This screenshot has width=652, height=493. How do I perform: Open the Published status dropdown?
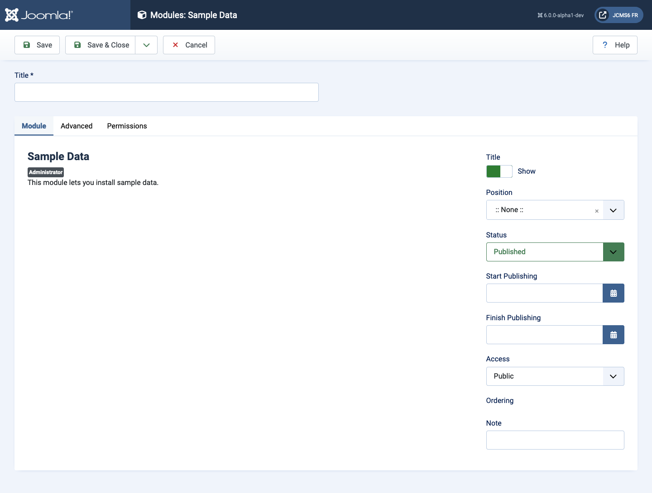click(x=555, y=252)
